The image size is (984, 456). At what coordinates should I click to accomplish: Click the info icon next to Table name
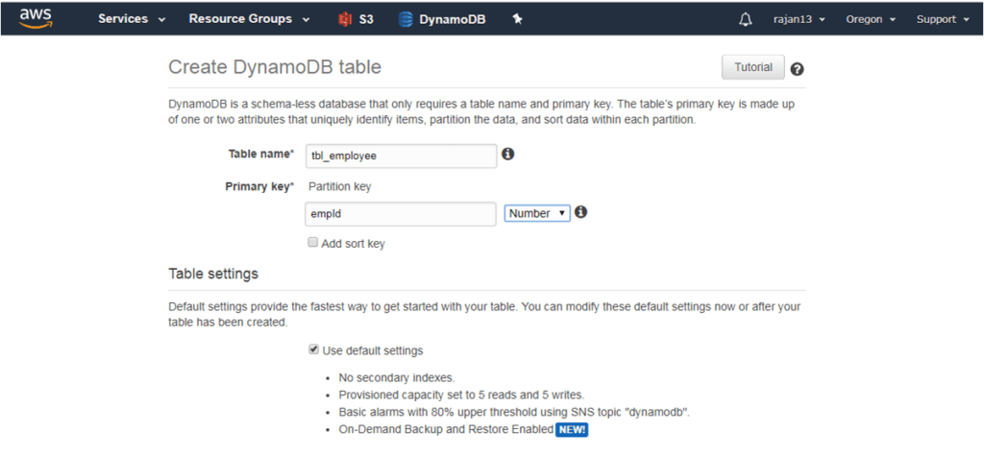click(x=508, y=154)
